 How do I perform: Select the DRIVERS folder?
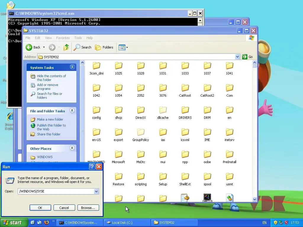click(185, 113)
